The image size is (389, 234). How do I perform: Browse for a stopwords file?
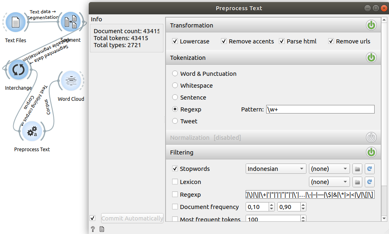click(357, 169)
